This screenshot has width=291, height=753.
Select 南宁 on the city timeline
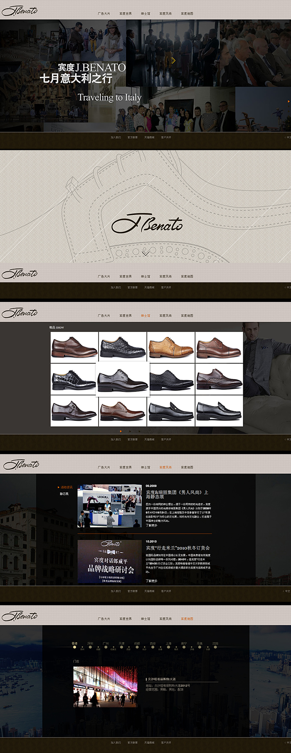tap(184, 644)
